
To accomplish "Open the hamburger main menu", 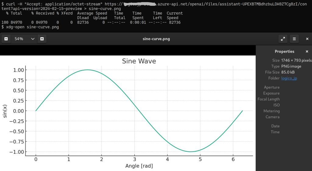I will click(294, 39).
